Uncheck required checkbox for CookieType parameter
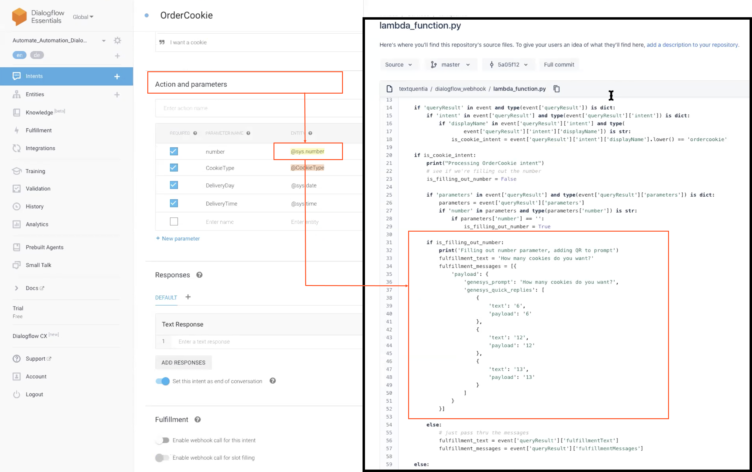Screen dimensions: 752x472 [174, 168]
